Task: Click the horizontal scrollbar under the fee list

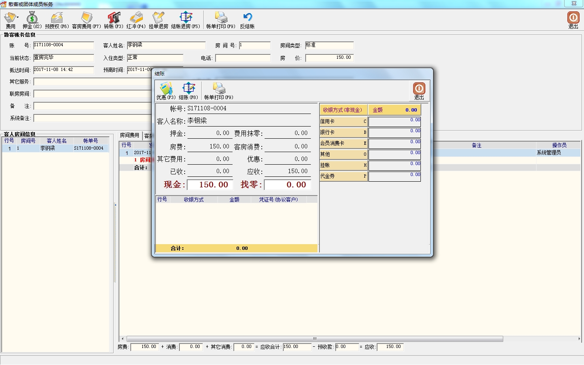Action: pyautogui.click(x=315, y=339)
